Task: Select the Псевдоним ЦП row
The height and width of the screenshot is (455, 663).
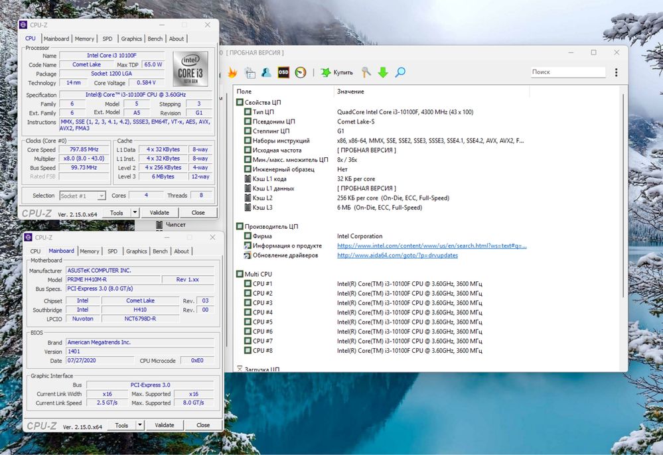Action: coord(384,121)
